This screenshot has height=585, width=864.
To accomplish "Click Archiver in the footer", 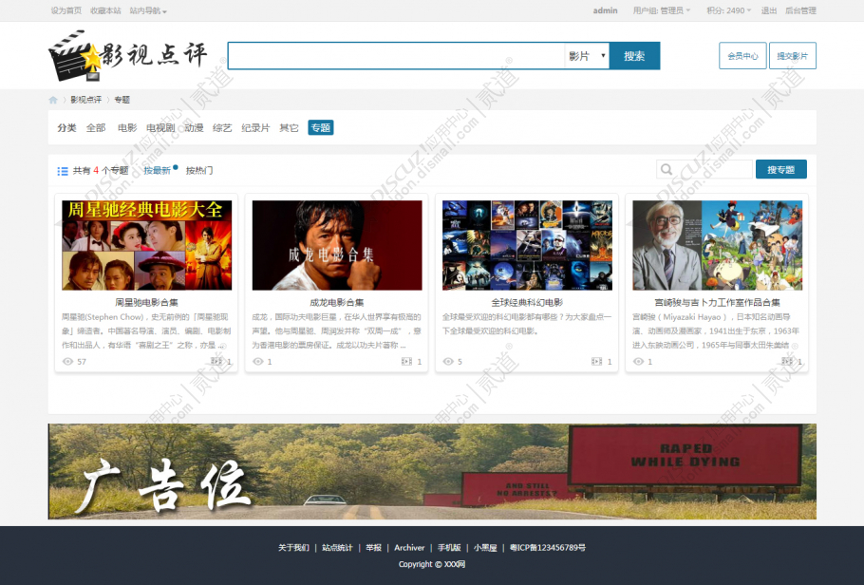I will click(x=409, y=548).
